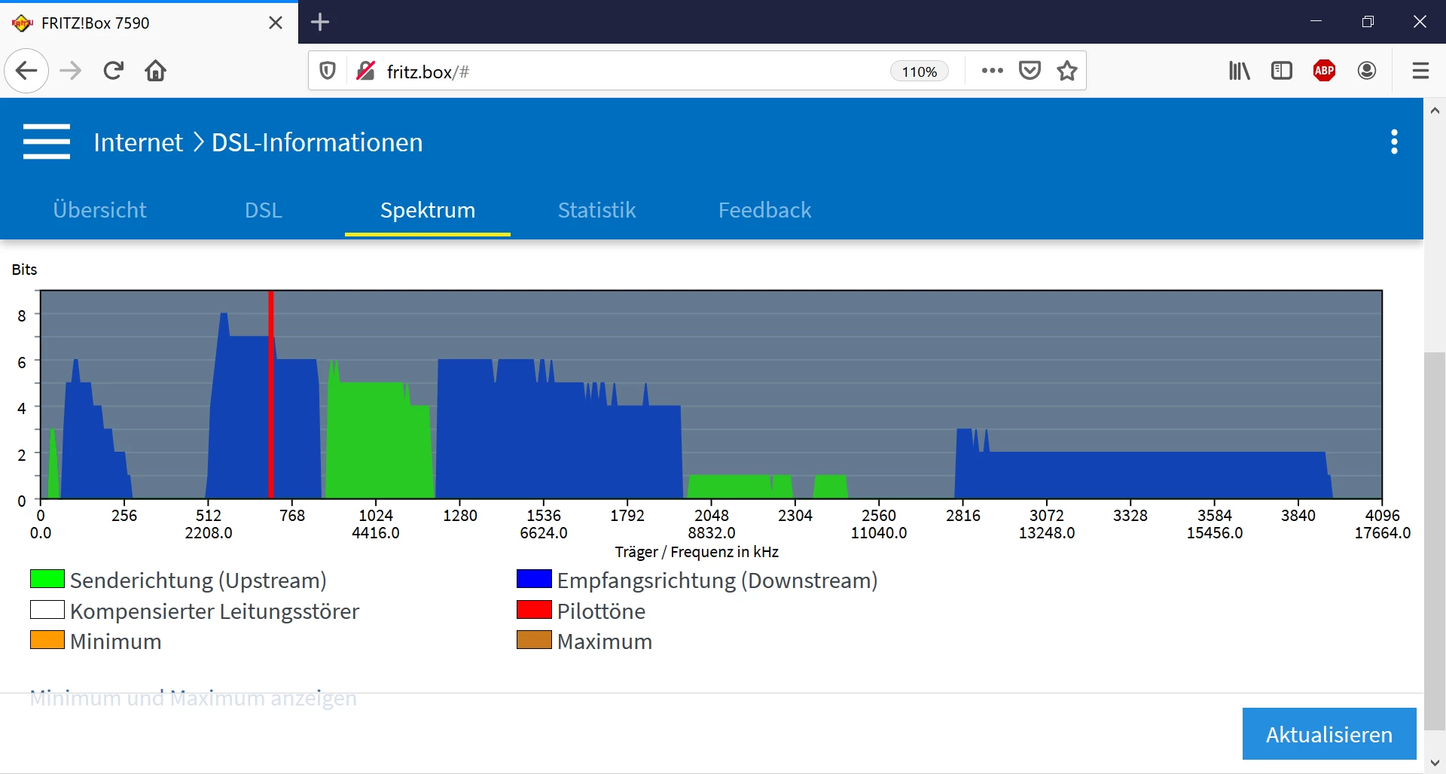The width and height of the screenshot is (1446, 774).
Task: Click the Maximum legend label
Action: coord(605,641)
